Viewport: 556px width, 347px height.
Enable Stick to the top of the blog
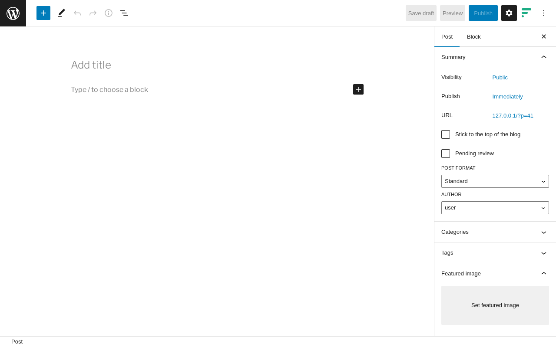446,134
